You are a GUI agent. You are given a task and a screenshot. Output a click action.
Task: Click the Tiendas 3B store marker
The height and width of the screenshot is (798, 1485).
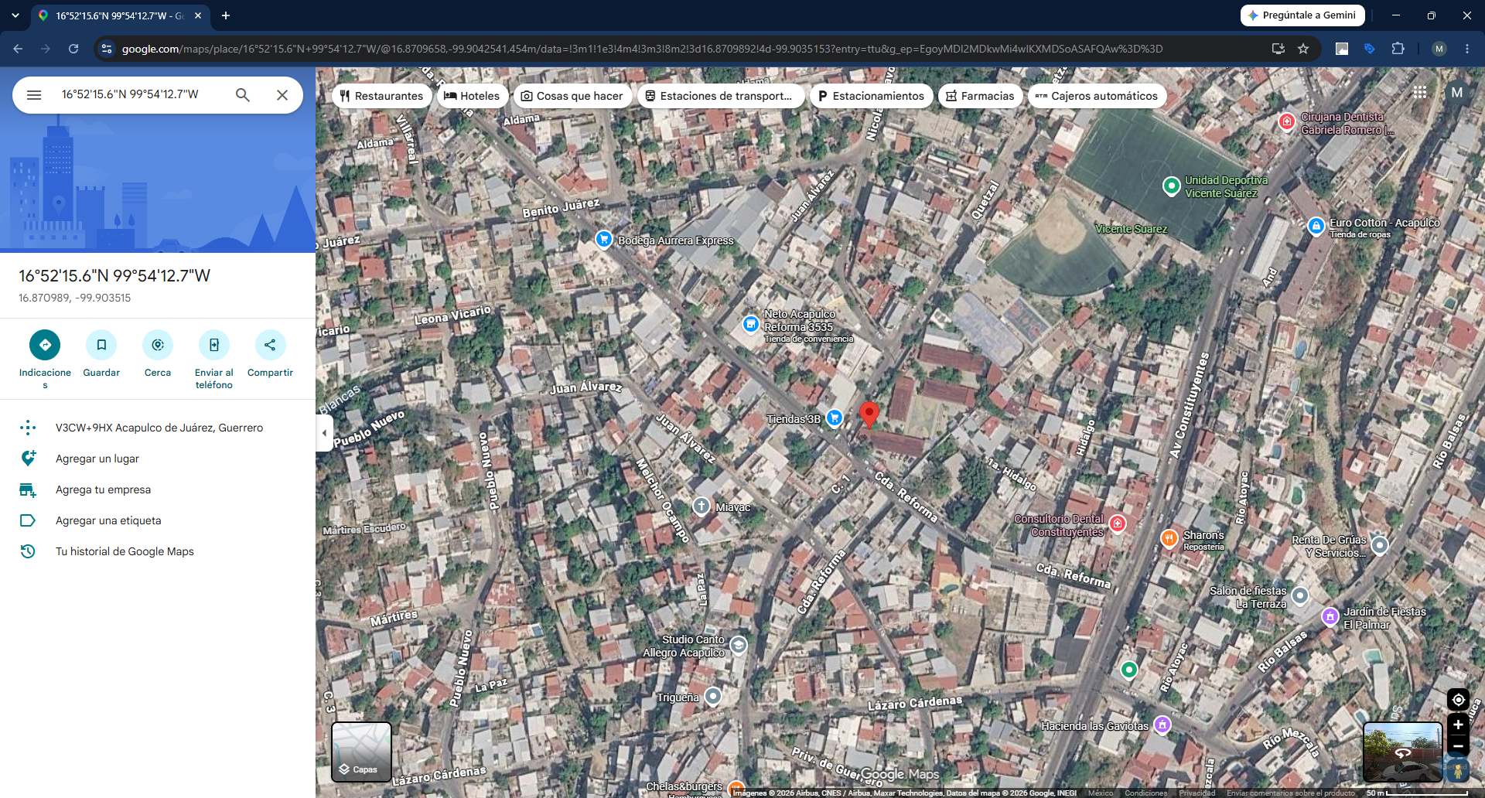point(835,418)
